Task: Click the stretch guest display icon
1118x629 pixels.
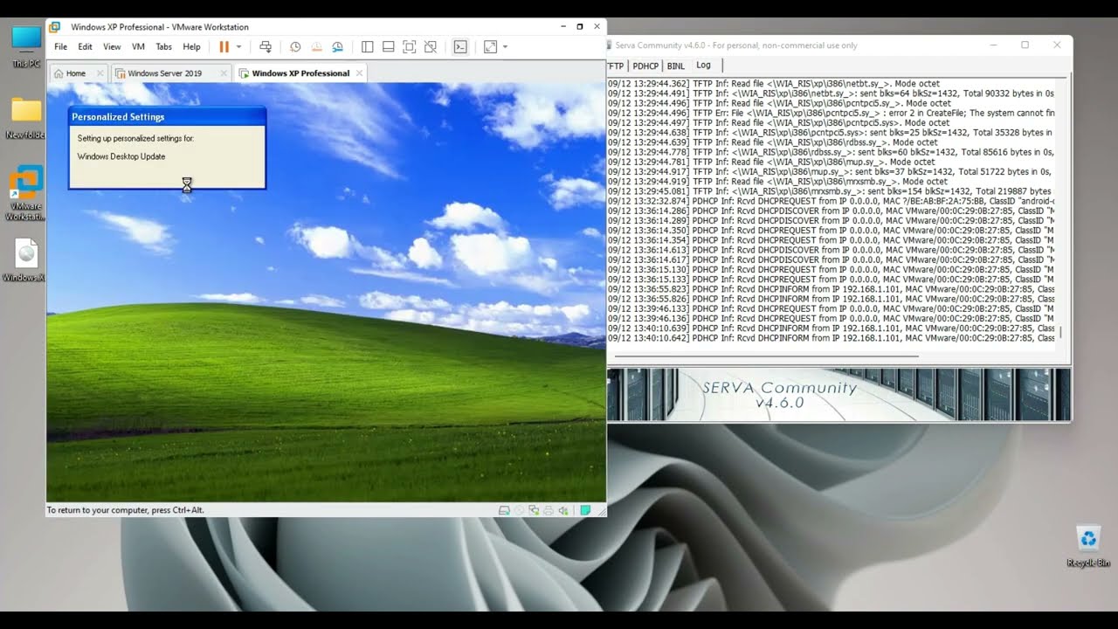Action: coord(490,47)
